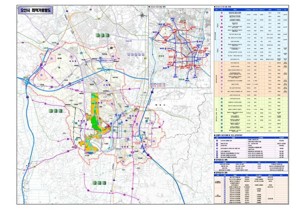Click the yellow 나 zone marker
Screen dimensions: 295x209
point(89,118)
